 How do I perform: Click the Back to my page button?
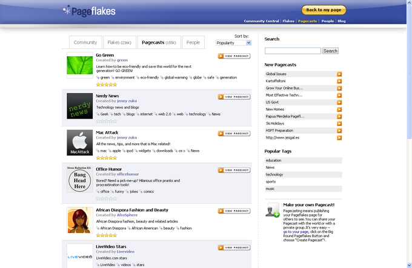324,10
